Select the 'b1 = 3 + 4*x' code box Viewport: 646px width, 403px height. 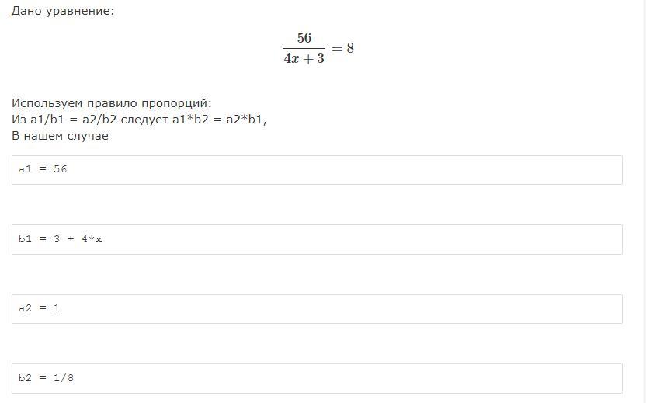(x=317, y=239)
